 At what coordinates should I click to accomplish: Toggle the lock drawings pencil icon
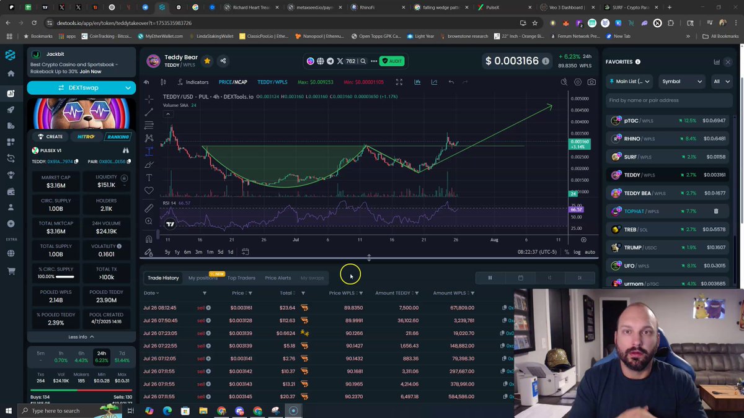click(149, 252)
